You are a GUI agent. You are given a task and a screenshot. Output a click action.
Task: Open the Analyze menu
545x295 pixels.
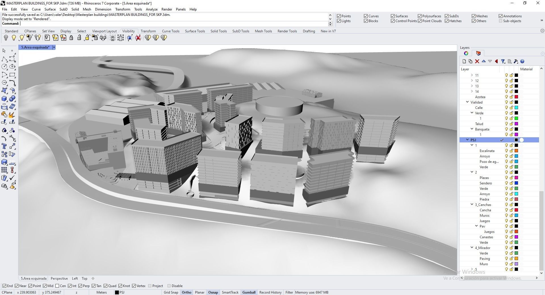coord(152,9)
